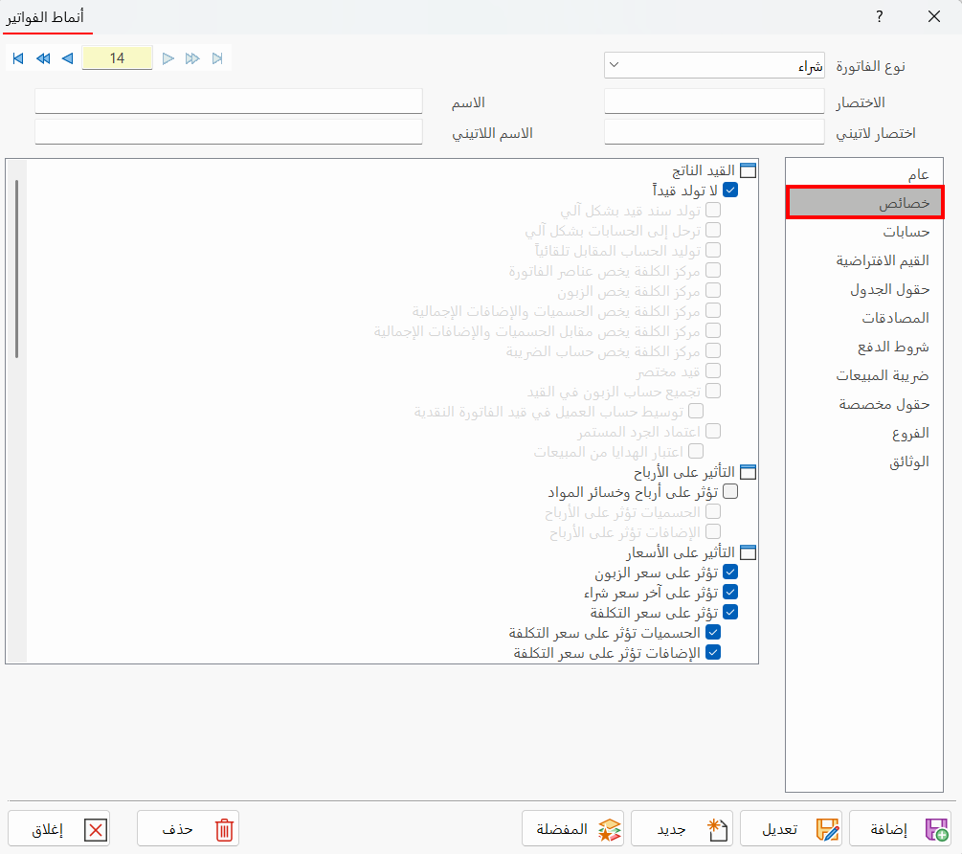Switch to حقول الجدول tab
This screenshot has width=962, height=854.
(x=863, y=289)
